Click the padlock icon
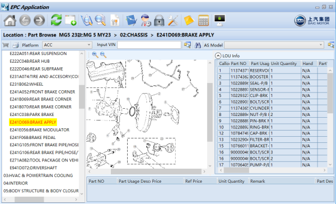 (159, 21)
